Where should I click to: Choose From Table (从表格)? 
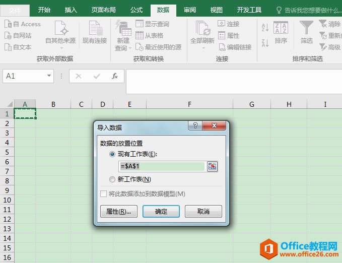click(150, 35)
